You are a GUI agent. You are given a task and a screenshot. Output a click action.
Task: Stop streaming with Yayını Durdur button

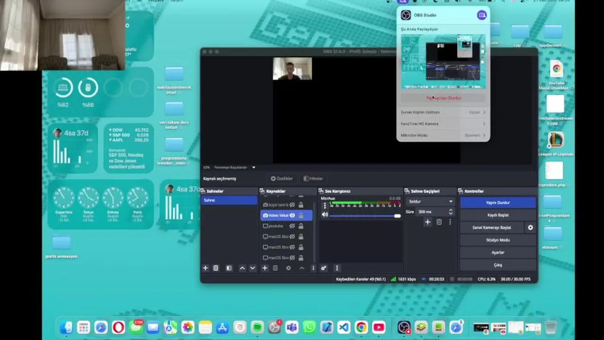498,203
